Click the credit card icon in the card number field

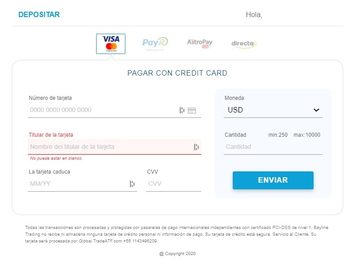coord(192,110)
